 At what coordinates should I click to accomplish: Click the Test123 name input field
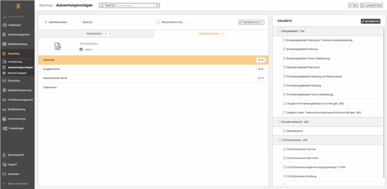tap(116, 22)
